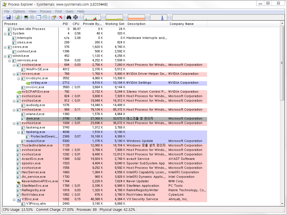This screenshot has height=215, width=287.
Task: Click the Refresh Now toolbar icon
Action: coord(18,17)
